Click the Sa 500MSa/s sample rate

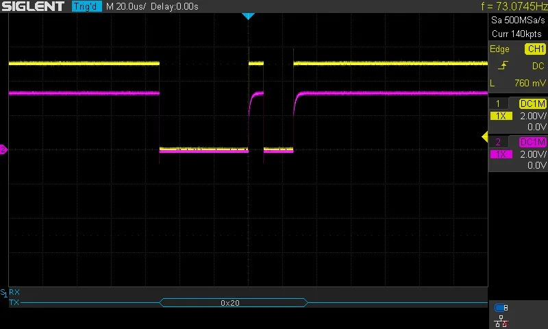518,20
